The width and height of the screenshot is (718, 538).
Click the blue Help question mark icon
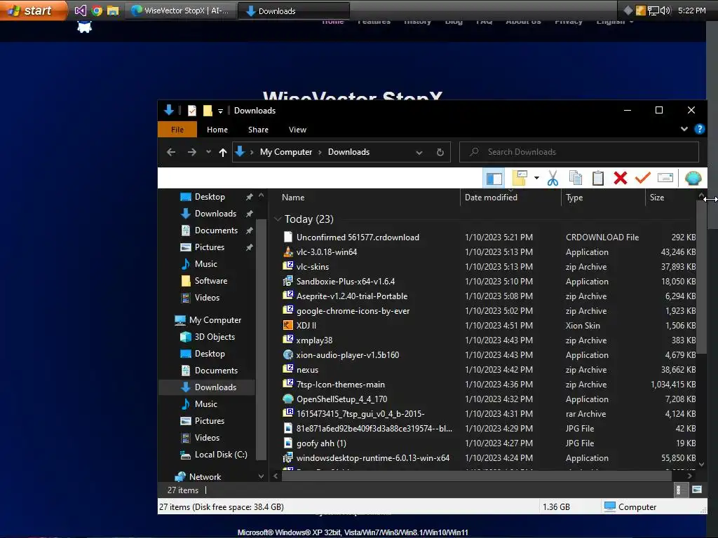pos(699,129)
